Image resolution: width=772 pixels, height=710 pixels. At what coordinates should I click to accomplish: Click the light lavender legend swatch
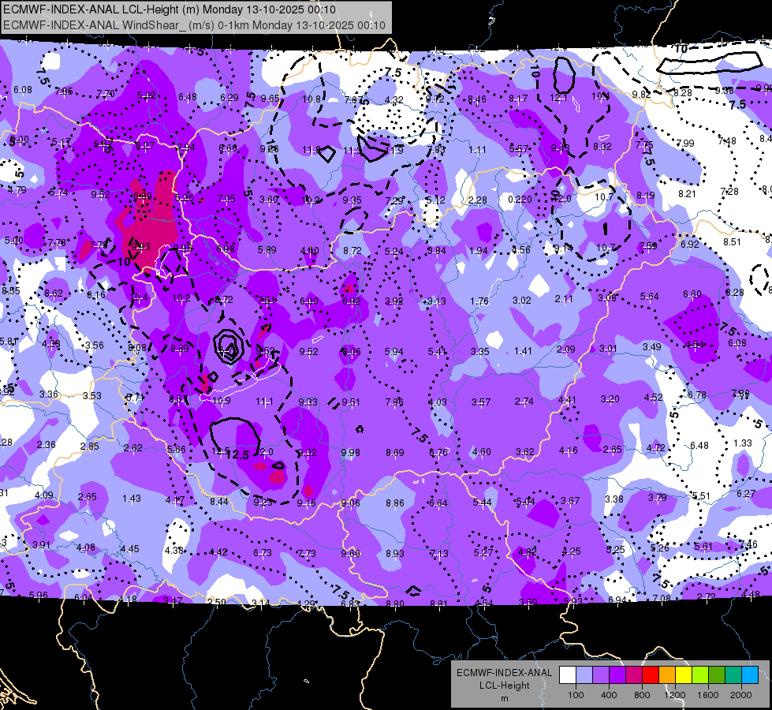pos(584,675)
